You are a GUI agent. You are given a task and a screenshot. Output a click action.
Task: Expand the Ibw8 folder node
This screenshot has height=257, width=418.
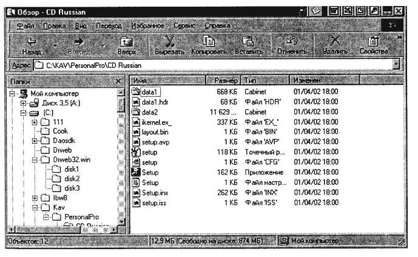35,198
